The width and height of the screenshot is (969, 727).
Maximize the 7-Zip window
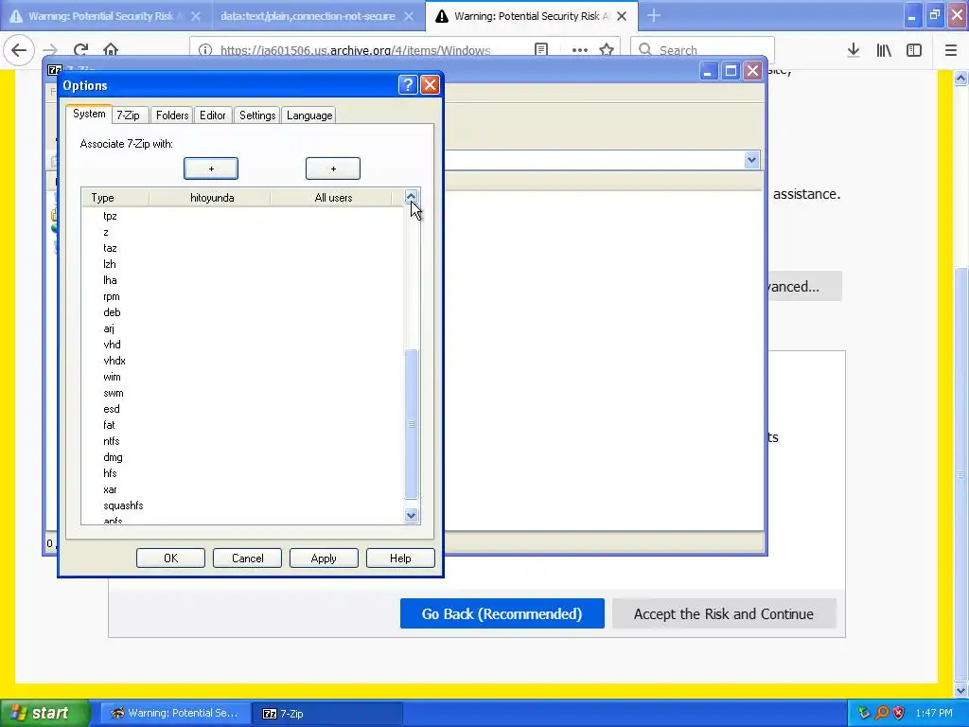(x=731, y=71)
